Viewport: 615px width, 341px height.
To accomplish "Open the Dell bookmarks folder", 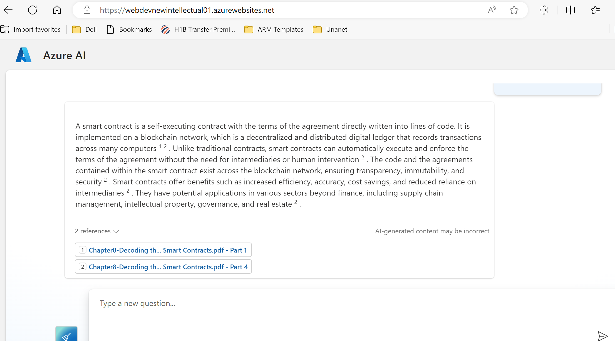I will (85, 29).
